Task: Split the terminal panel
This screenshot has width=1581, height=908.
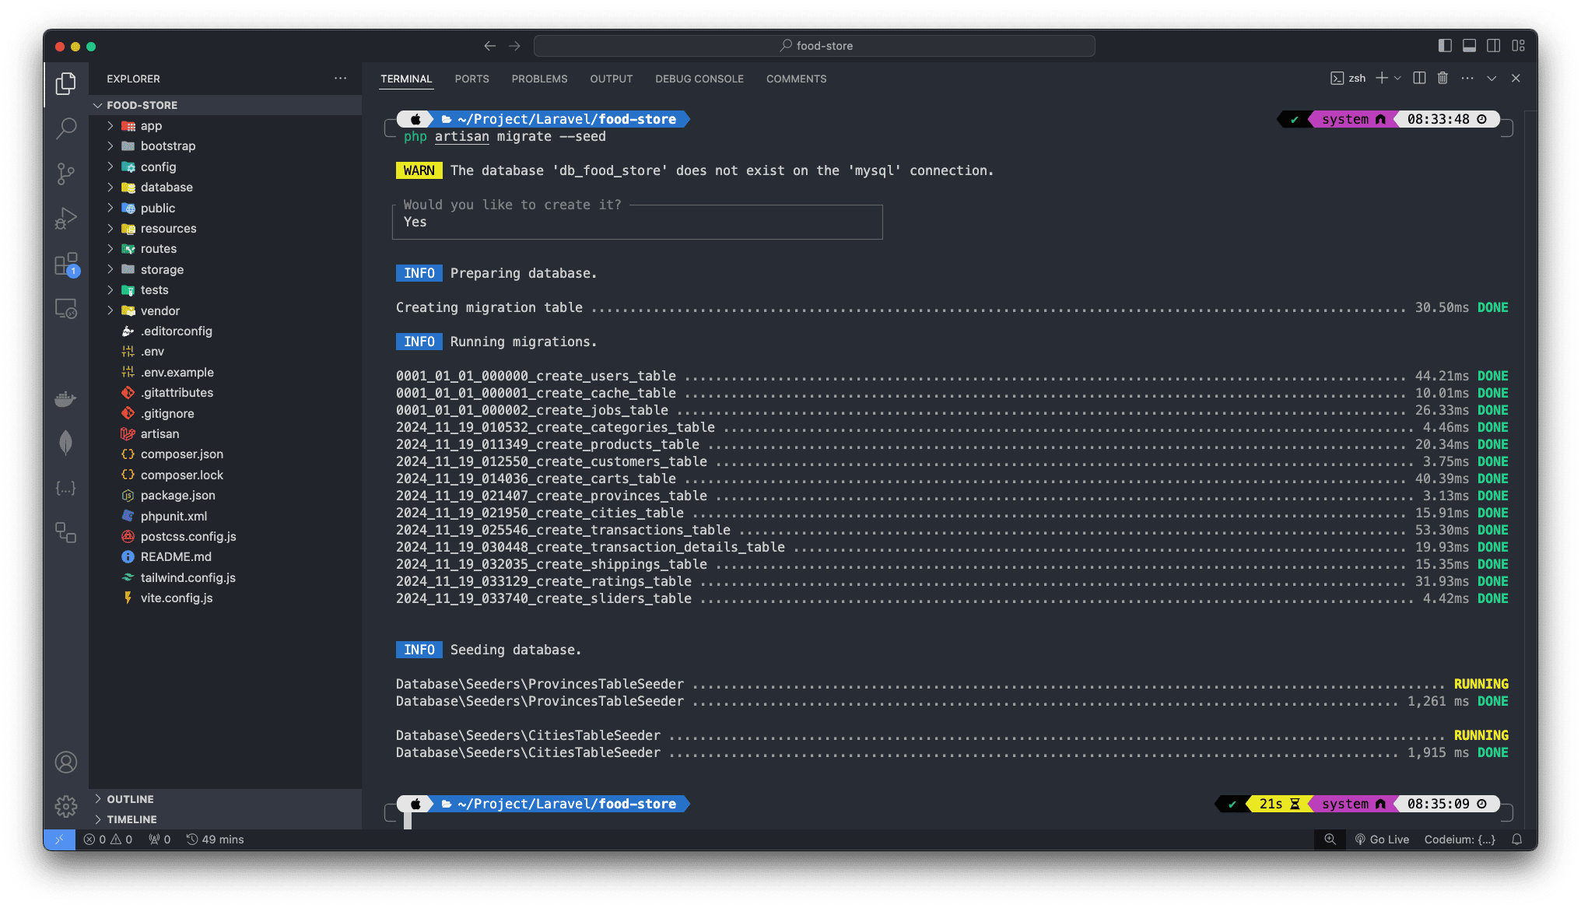Action: click(1419, 78)
